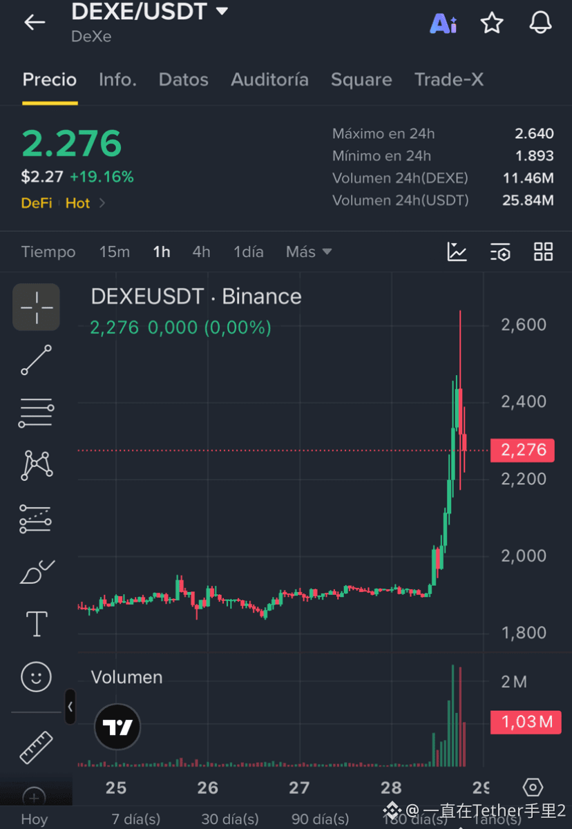
Task: Open the chart settings hexagon icon
Action: pos(533,788)
